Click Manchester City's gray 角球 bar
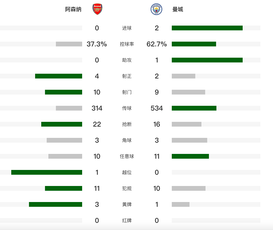The image size is (273, 230). pyautogui.click(x=189, y=140)
